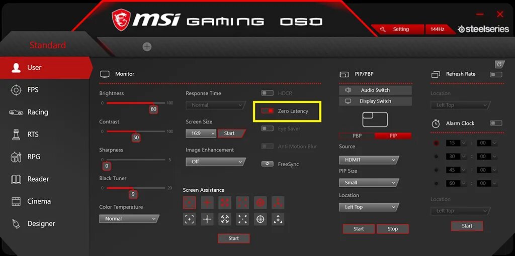Select Reader mode in the sidebar
Image resolution: width=515 pixels, height=256 pixels.
45,179
